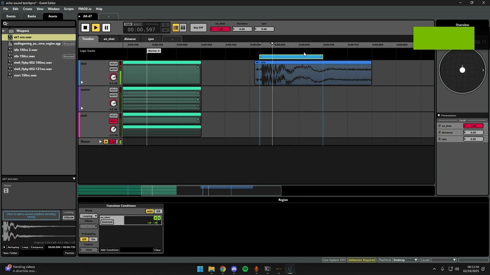Click the green left-arrow condition range handle
The width and height of the screenshot is (490, 275).
coord(159,218)
